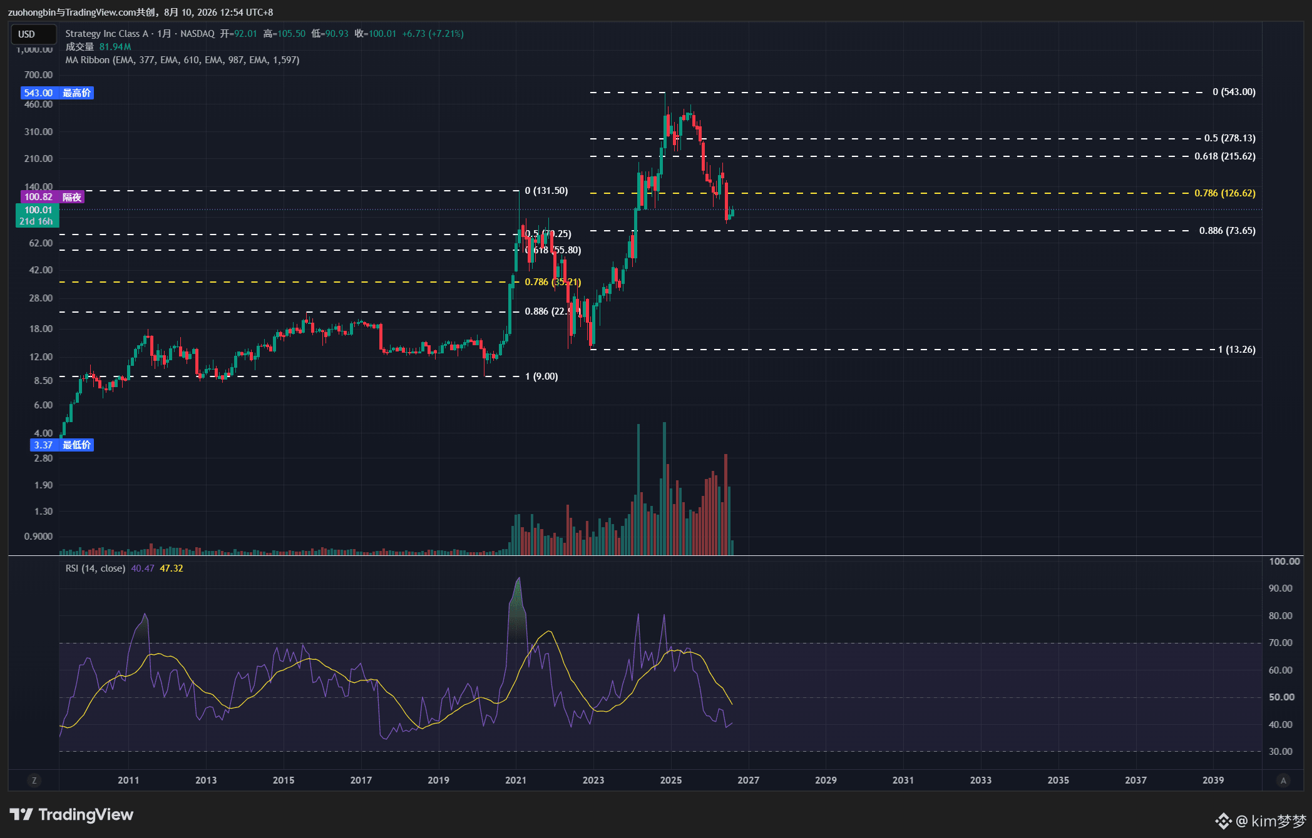Select the yellow Fib label 0.786 (126.62)
1312x838 pixels.
pos(1225,193)
